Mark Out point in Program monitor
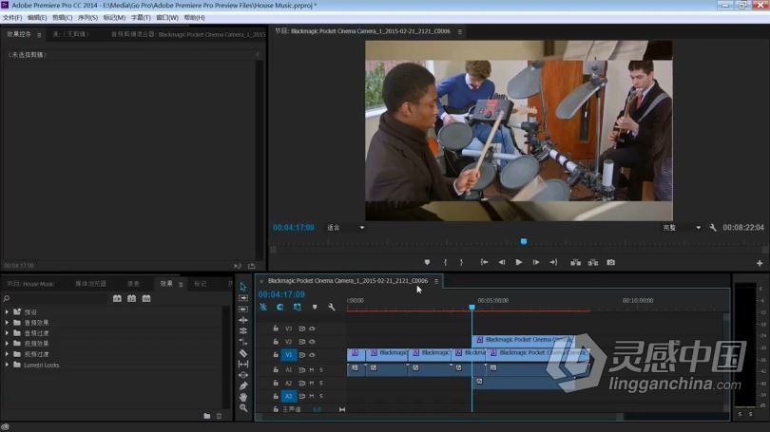Viewport: 770px width, 432px height. click(461, 263)
